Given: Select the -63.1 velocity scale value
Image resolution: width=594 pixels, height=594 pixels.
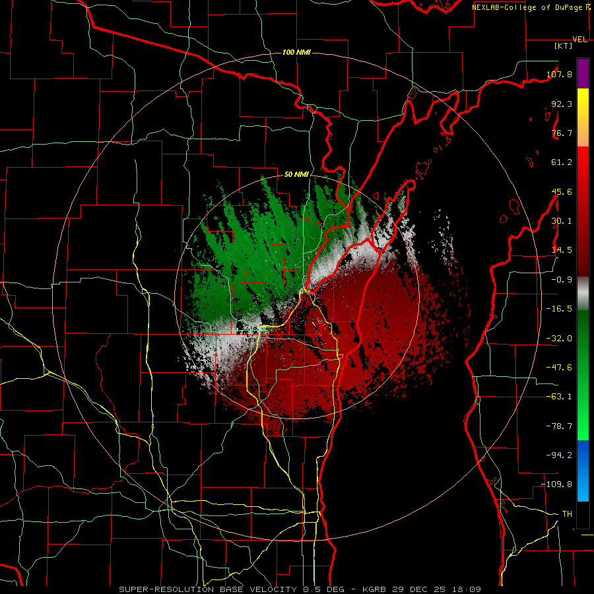Looking at the screenshot, I should tap(559, 397).
